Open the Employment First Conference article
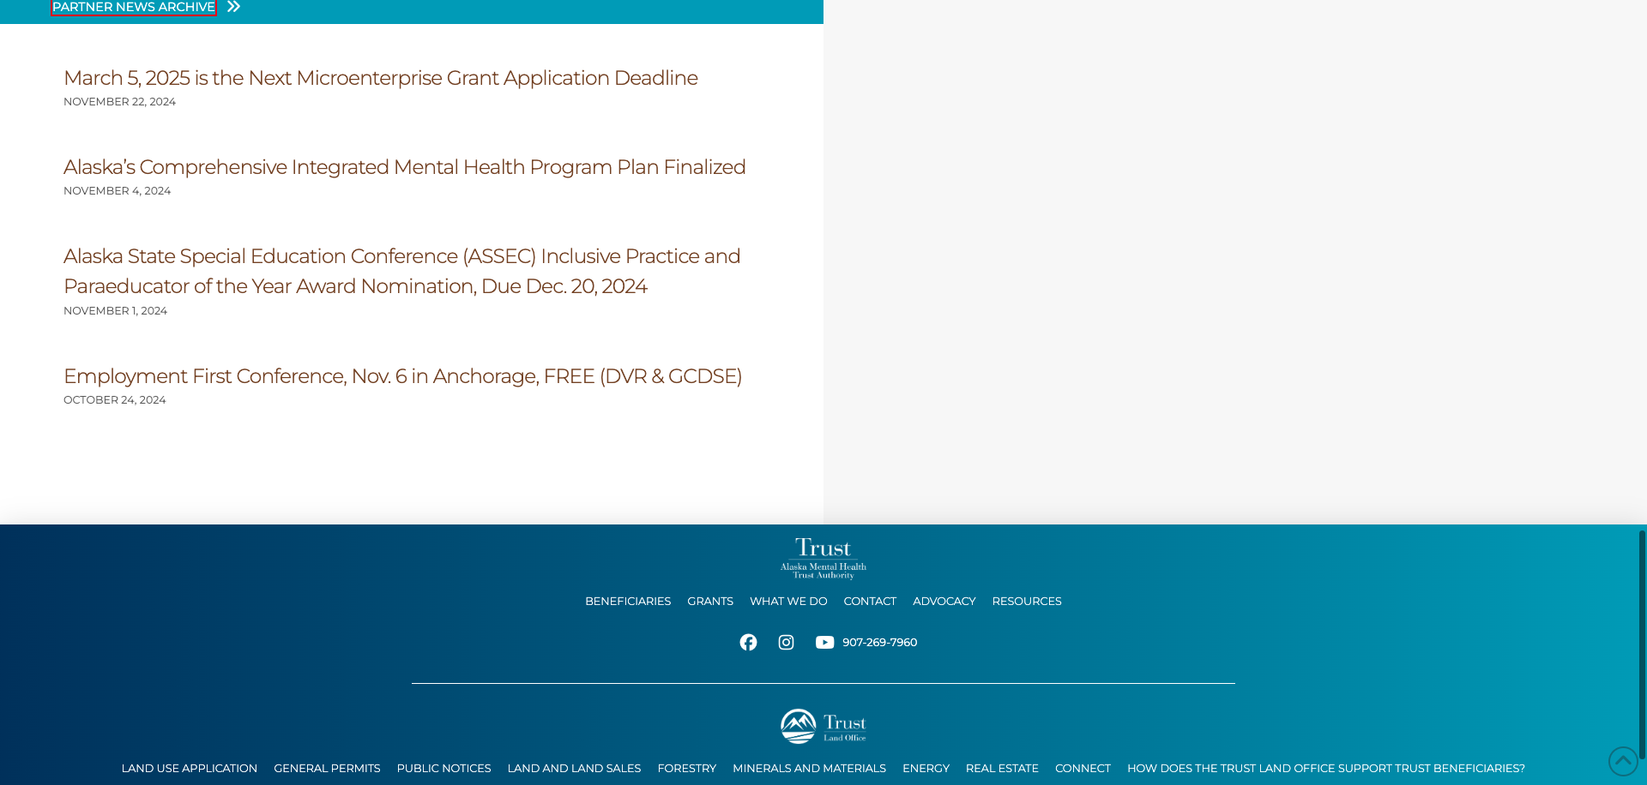The image size is (1647, 785). coord(402,376)
